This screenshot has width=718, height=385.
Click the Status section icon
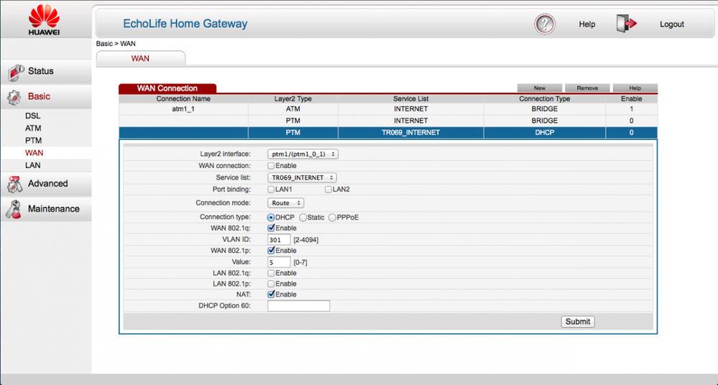pos(15,72)
